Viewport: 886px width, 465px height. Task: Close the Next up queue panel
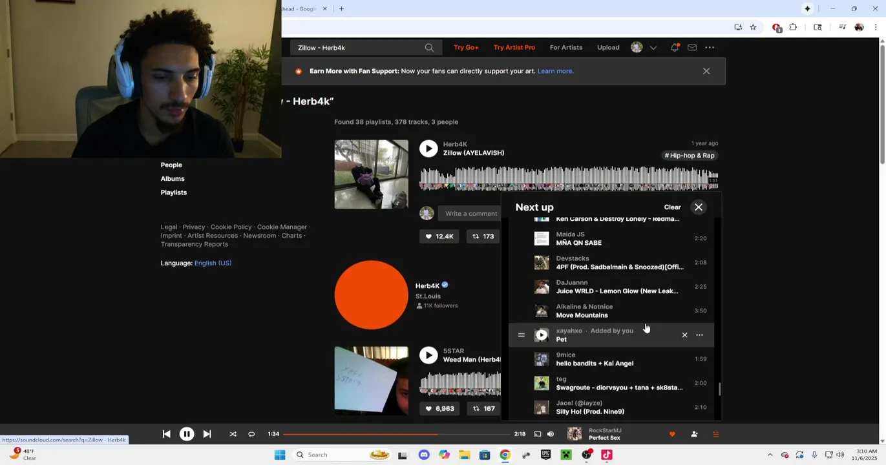(699, 207)
